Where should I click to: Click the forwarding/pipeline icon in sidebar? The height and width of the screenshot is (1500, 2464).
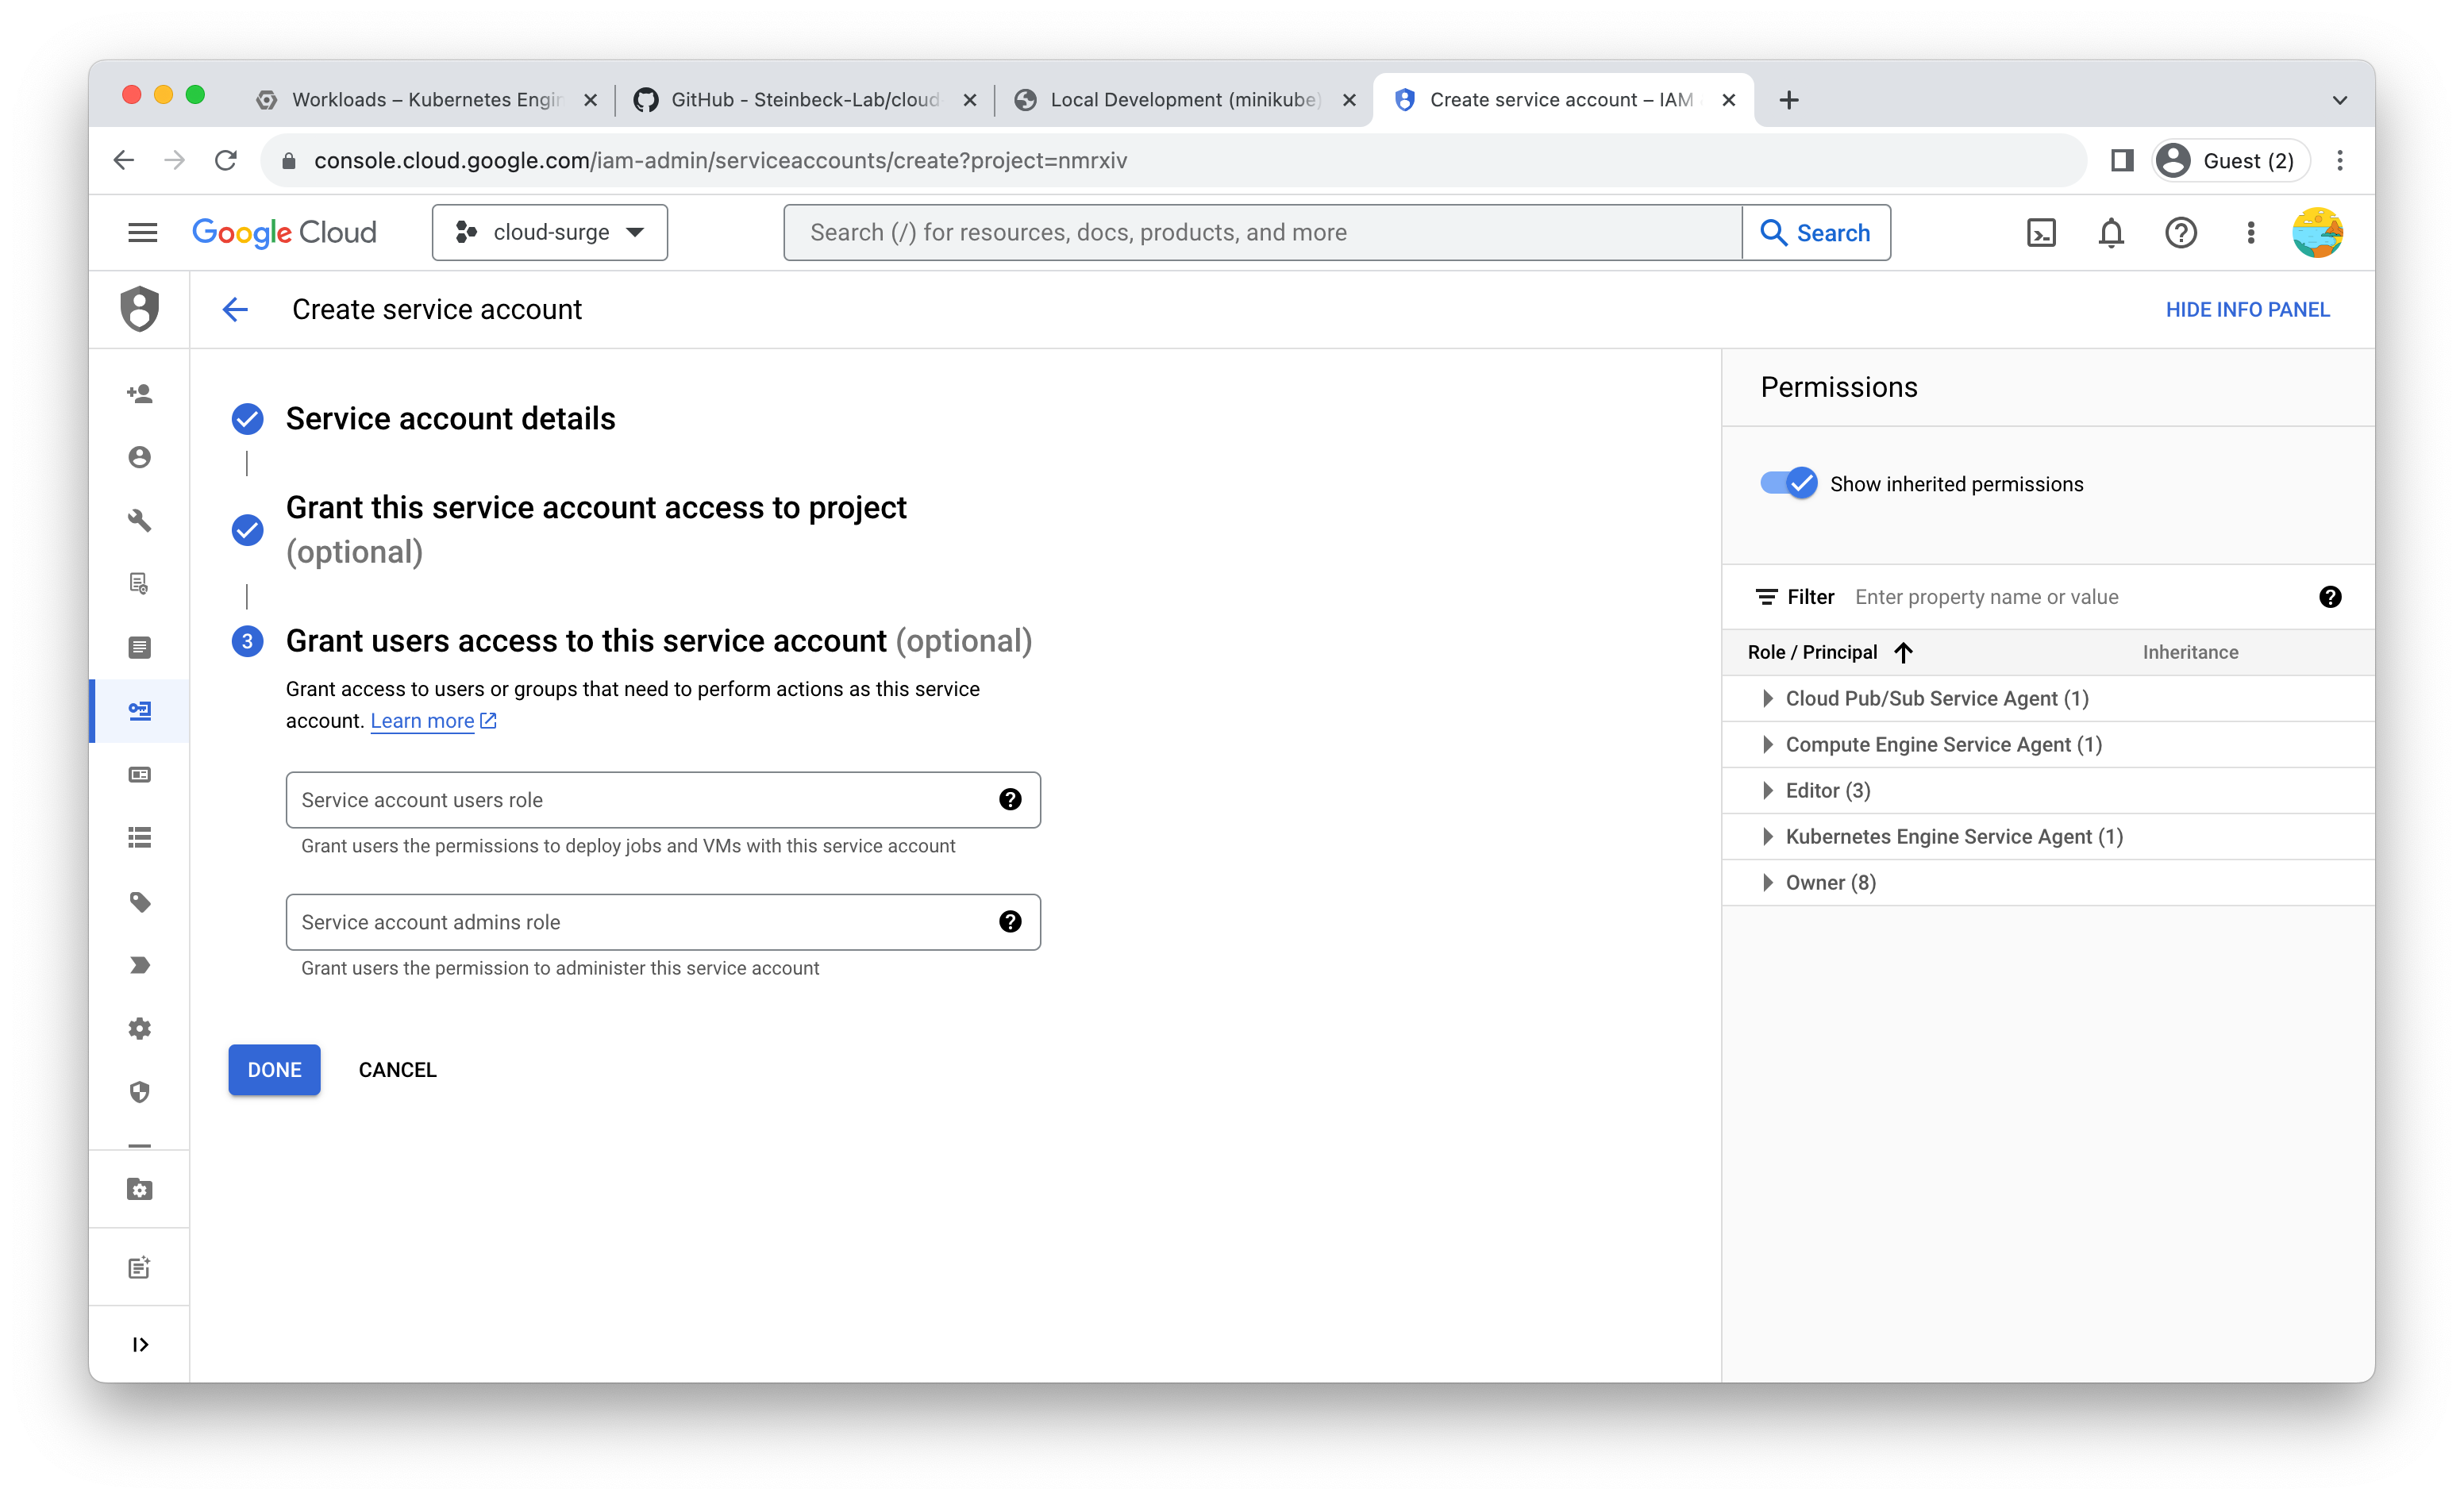pos(141,963)
